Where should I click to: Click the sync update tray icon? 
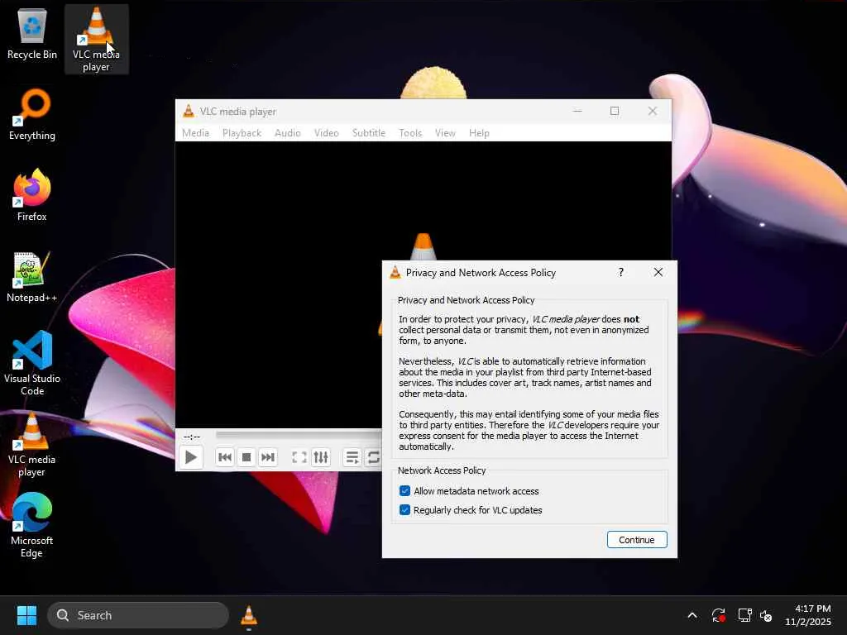tap(718, 615)
